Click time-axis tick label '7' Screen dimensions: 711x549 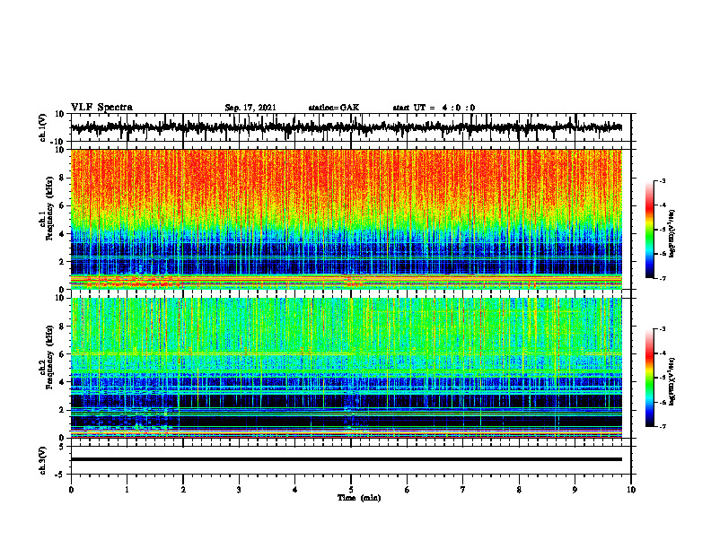[463, 490]
